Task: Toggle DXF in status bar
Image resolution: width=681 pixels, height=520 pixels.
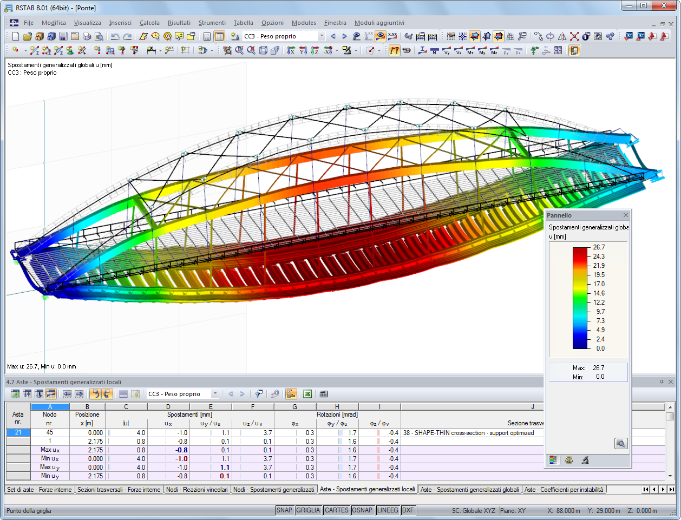Action: tap(408, 510)
